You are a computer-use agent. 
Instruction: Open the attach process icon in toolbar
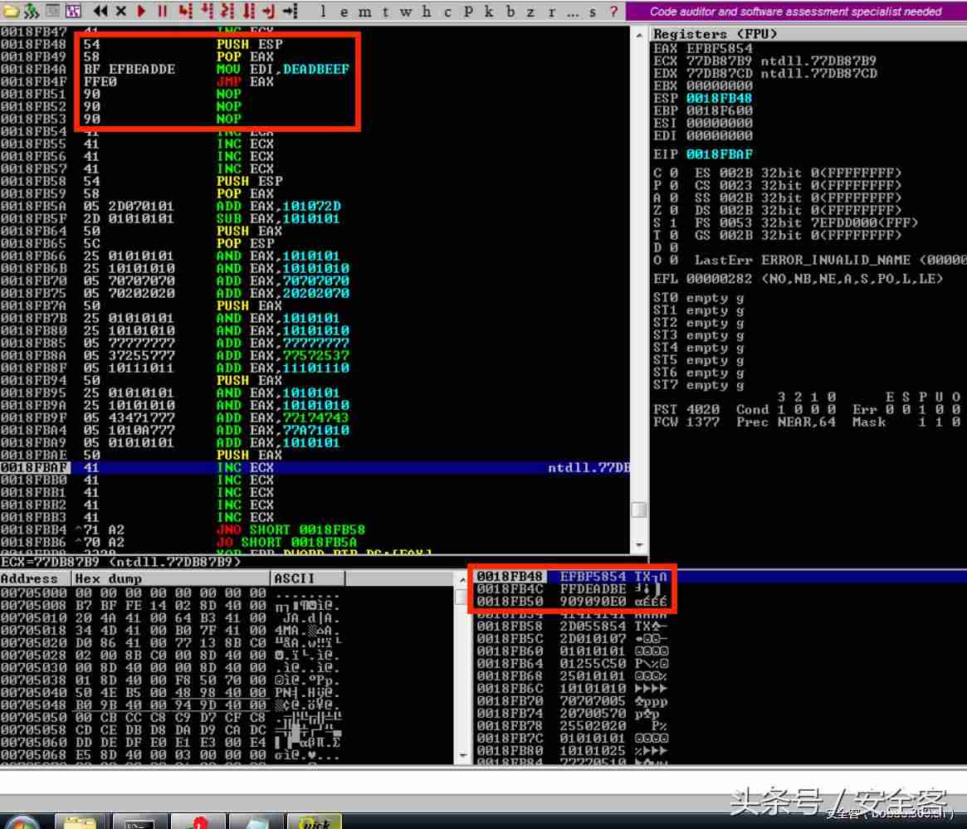pos(32,11)
